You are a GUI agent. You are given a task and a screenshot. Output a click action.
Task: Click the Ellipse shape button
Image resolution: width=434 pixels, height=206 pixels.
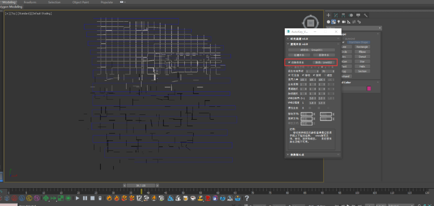tap(362, 52)
